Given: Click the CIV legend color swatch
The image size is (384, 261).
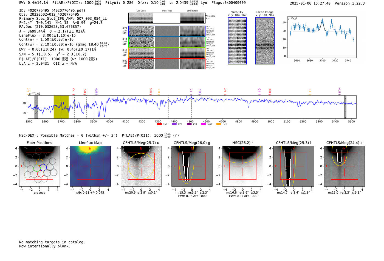Looking at the screenshot, I should [x=174, y=124].
